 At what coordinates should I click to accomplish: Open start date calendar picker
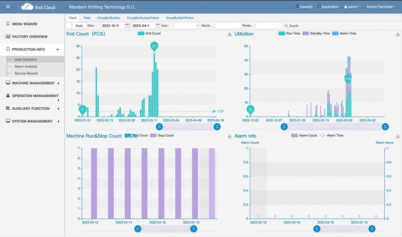point(127,26)
